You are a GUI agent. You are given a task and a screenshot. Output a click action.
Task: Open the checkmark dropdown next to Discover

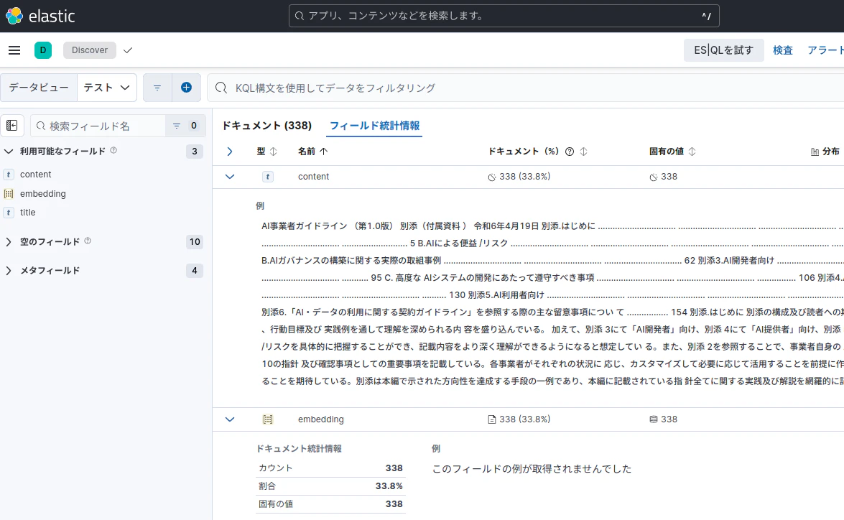(128, 50)
